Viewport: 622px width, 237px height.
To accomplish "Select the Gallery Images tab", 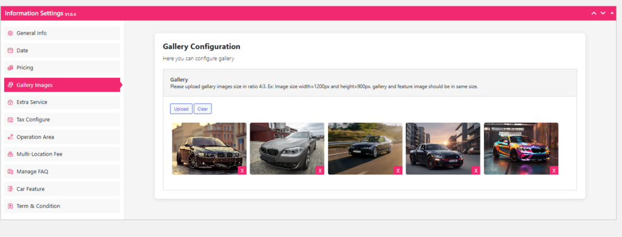I will tap(62, 85).
